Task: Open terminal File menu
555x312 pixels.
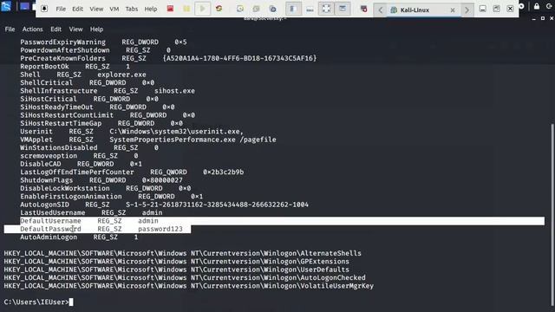Action: 10,29
